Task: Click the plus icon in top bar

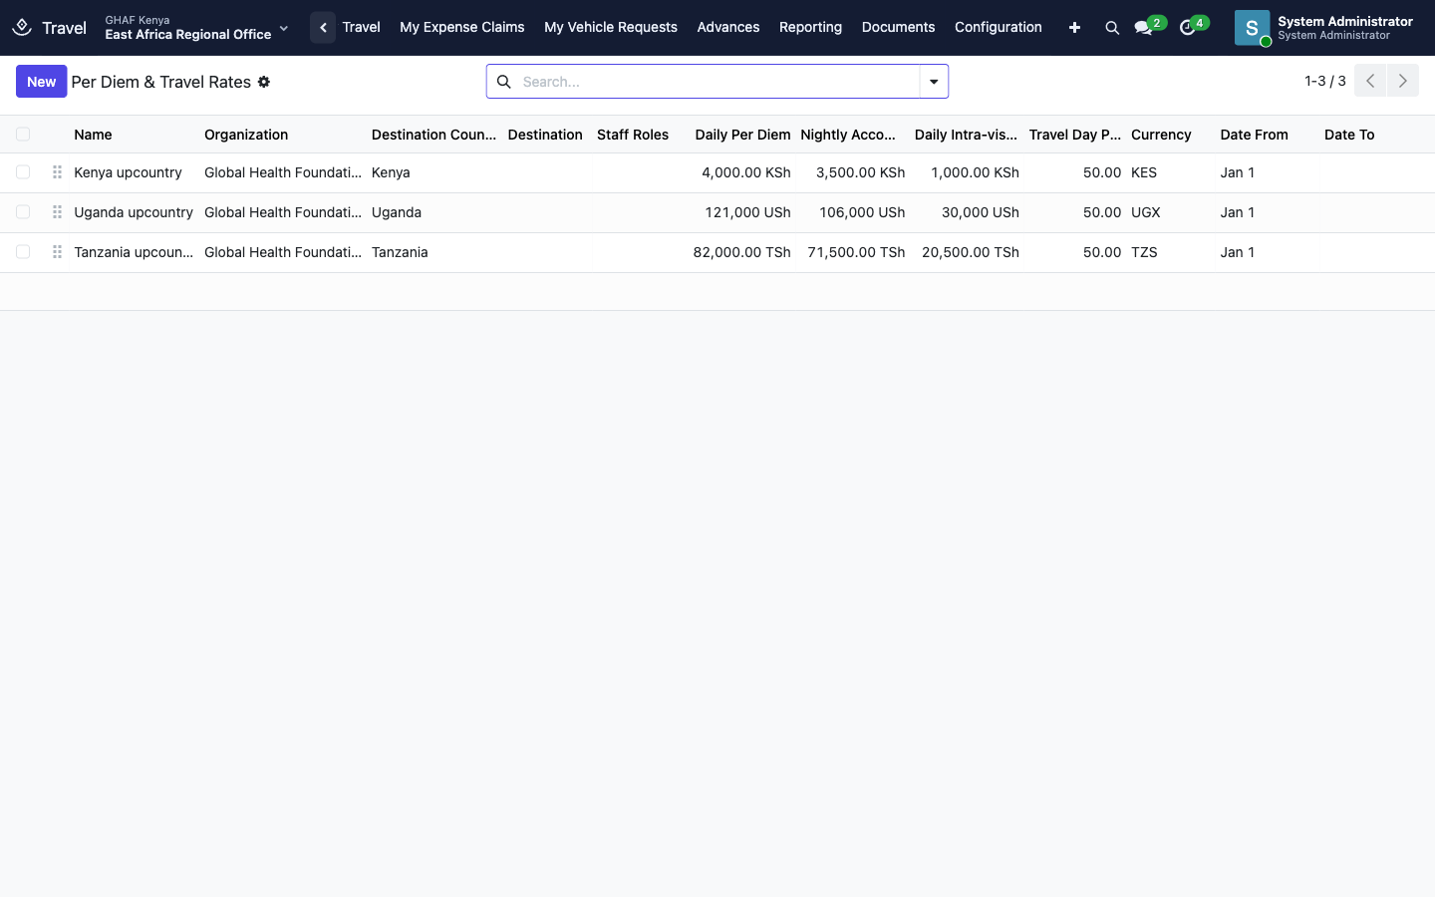Action: pos(1074,28)
